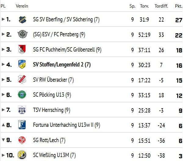
Task: Open SV Stoffen/Lengenfeld 2 (7) team link
Action: tap(62, 65)
